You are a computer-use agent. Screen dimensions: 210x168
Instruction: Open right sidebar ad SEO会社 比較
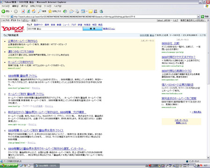(x=170, y=43)
